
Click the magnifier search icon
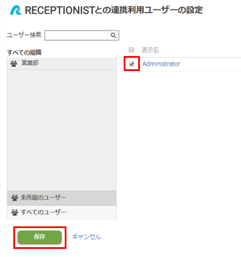tap(113, 35)
